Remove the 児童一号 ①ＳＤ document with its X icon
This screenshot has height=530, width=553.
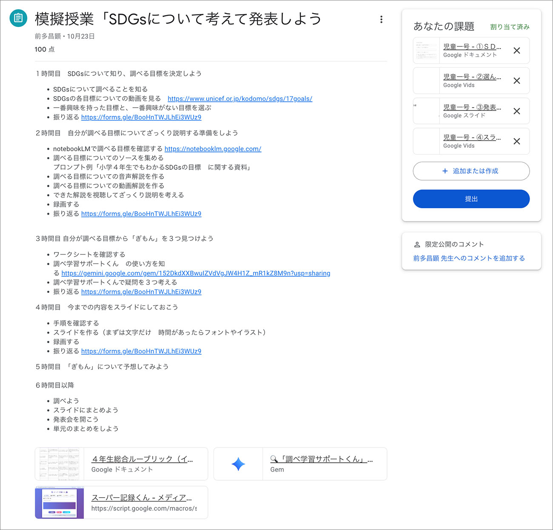coord(517,50)
